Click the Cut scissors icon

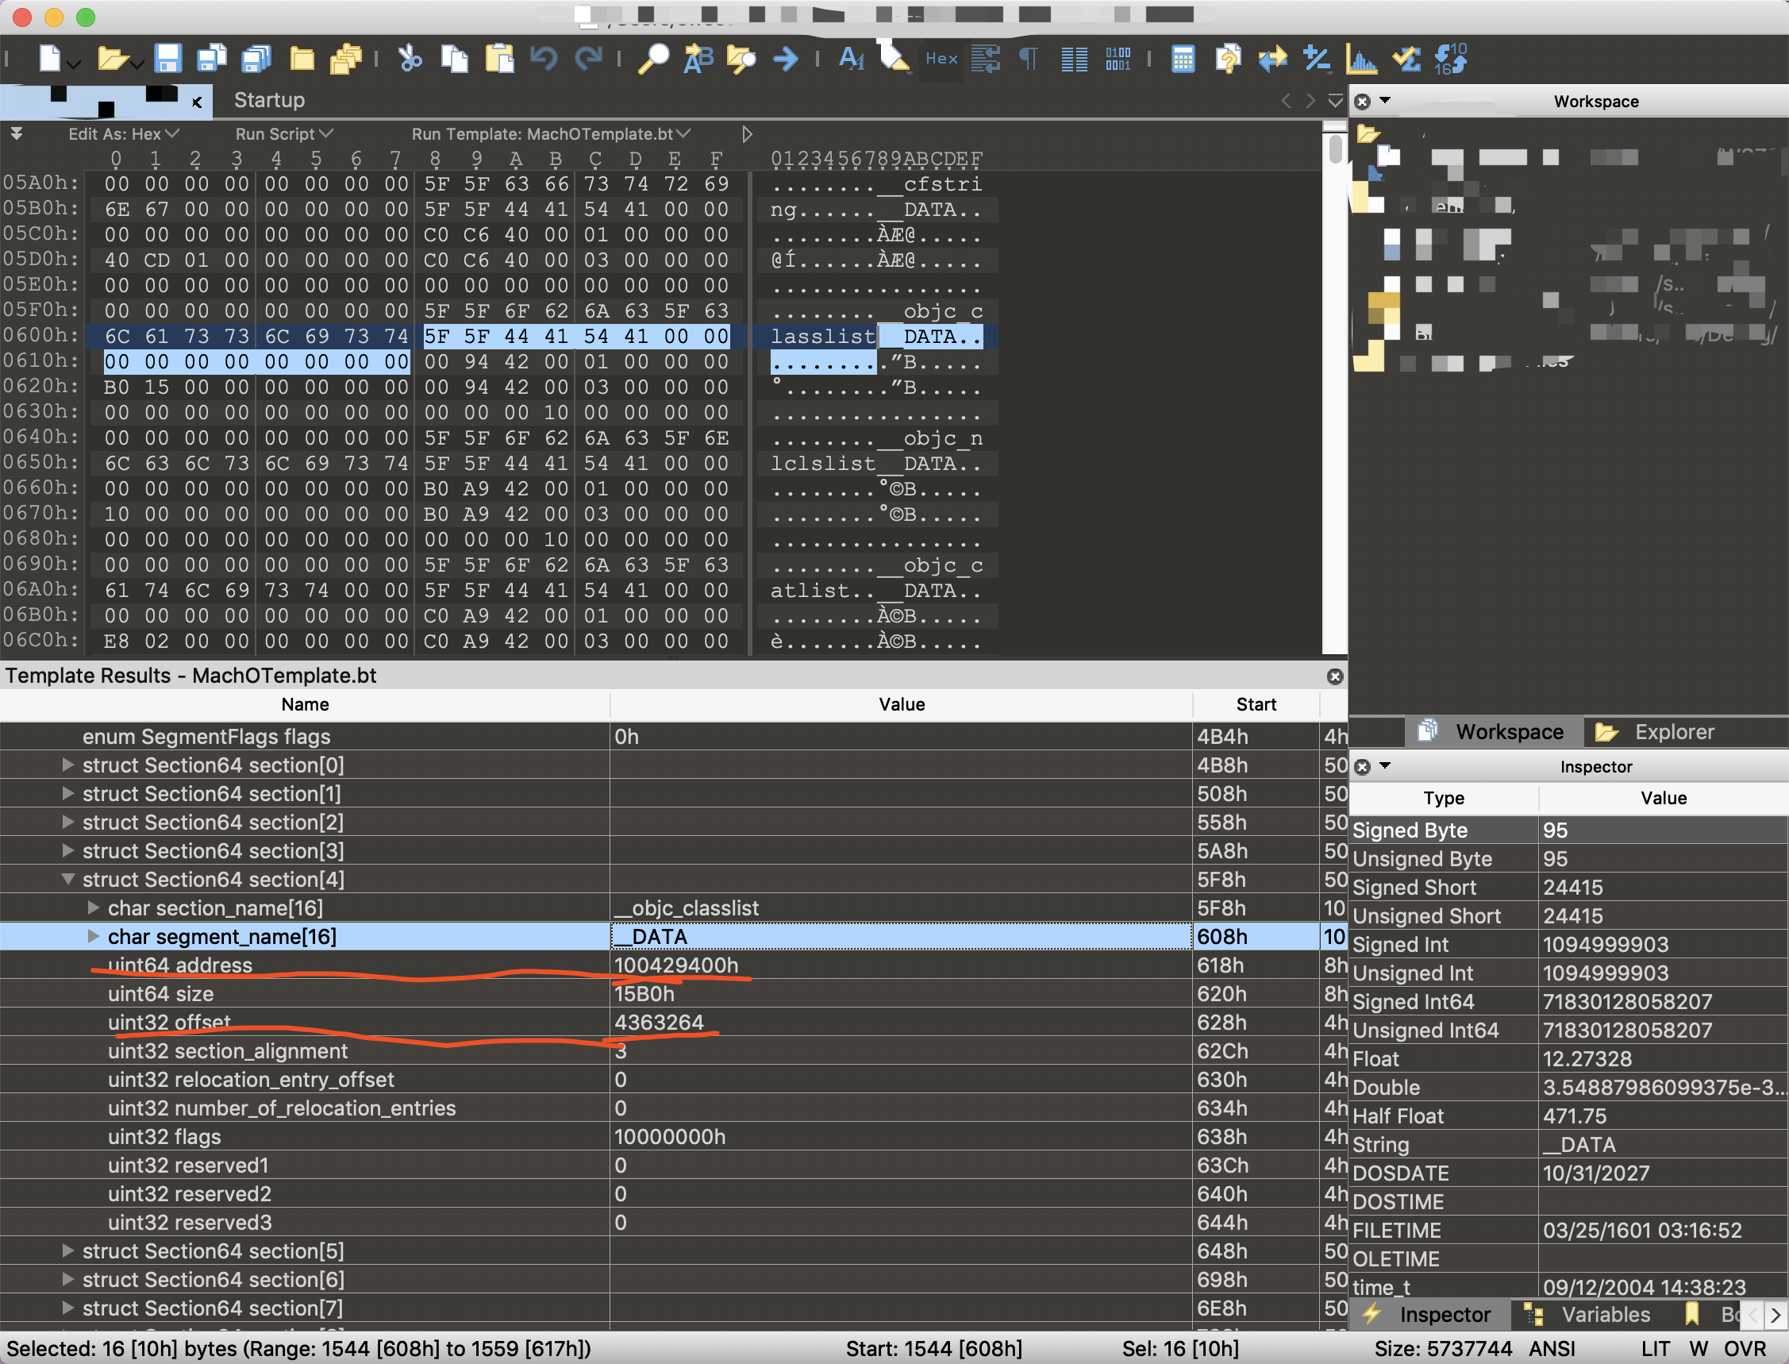410,59
